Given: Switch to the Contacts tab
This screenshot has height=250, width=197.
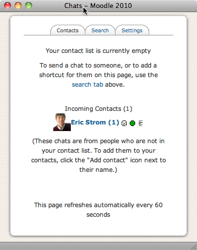Looking at the screenshot, I should coord(68,30).
